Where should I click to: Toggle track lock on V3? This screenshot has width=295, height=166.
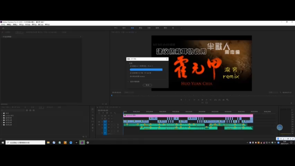click(x=103, y=115)
